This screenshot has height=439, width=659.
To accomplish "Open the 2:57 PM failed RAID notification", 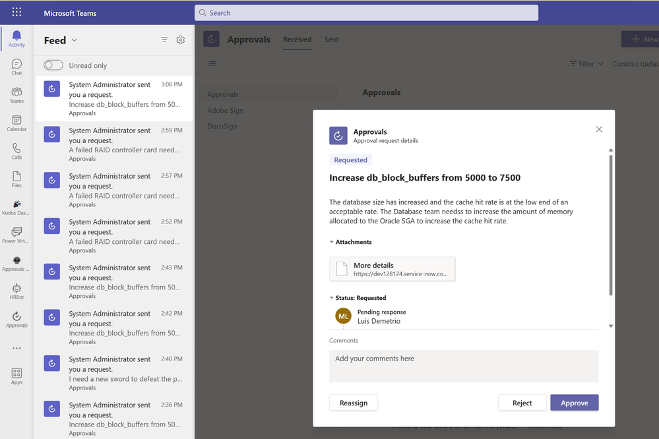I will [x=114, y=190].
